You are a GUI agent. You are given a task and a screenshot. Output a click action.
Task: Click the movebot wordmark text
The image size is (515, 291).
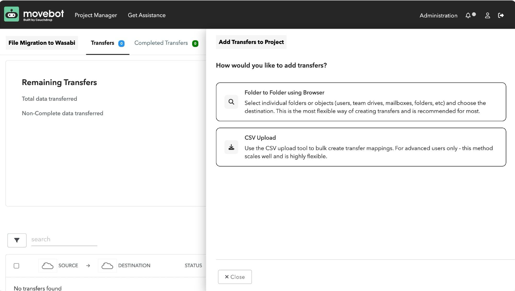pyautogui.click(x=44, y=13)
